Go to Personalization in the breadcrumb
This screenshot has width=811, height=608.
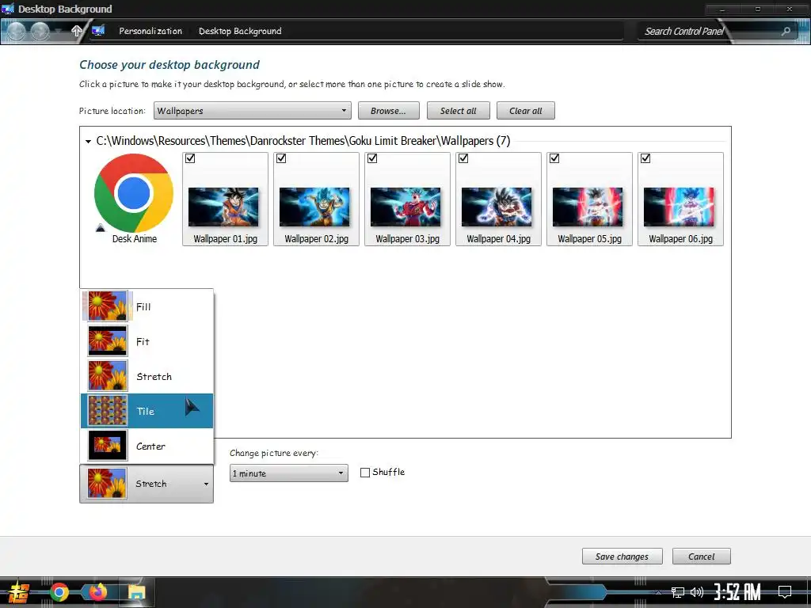pos(150,31)
